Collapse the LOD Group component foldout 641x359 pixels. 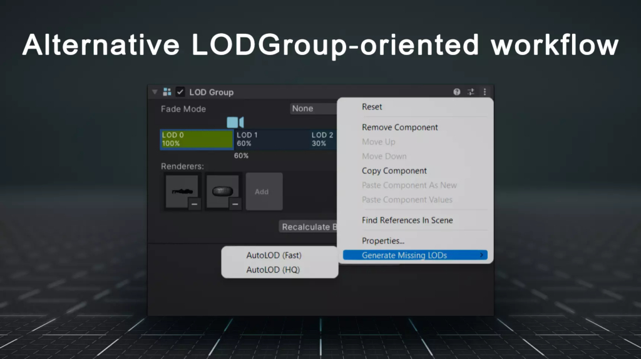click(155, 92)
